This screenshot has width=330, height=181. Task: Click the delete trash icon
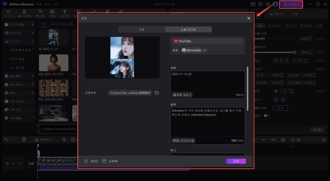(24, 140)
